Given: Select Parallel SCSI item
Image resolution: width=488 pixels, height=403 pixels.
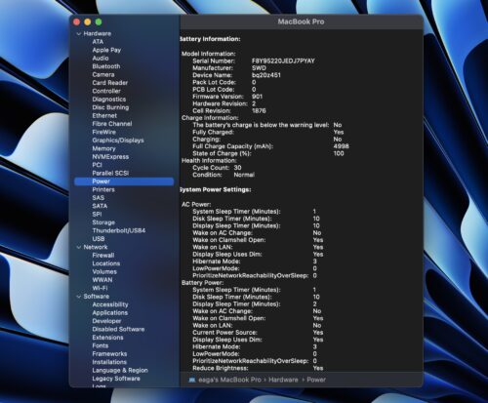Looking at the screenshot, I should (x=110, y=173).
